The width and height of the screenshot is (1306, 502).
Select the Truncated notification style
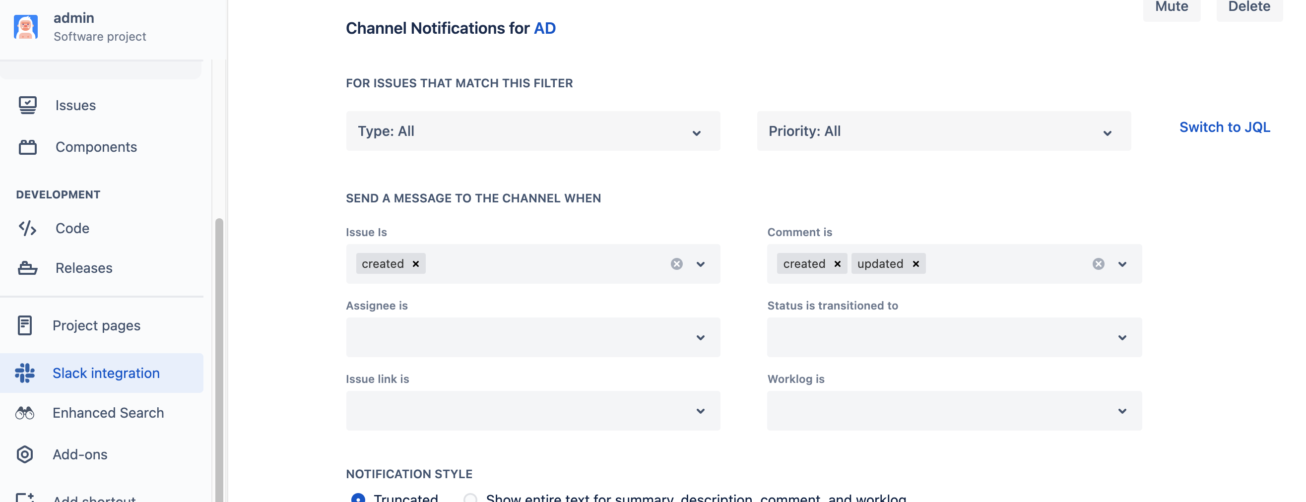pyautogui.click(x=358, y=498)
